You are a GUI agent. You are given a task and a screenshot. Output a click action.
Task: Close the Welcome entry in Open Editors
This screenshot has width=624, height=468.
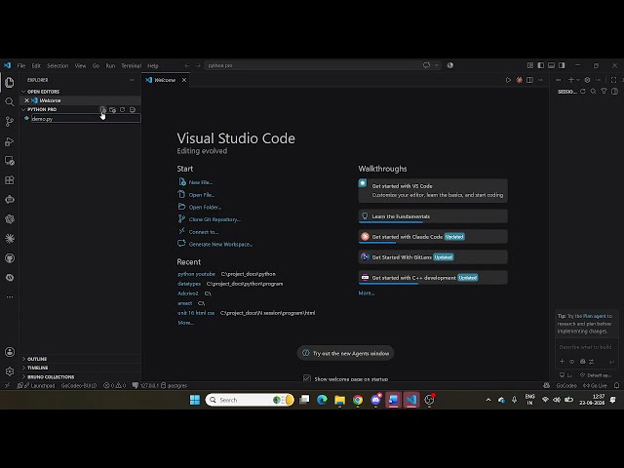(x=26, y=100)
